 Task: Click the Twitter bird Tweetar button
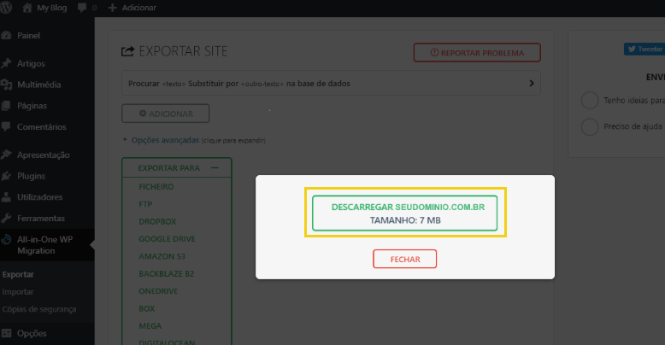point(644,50)
